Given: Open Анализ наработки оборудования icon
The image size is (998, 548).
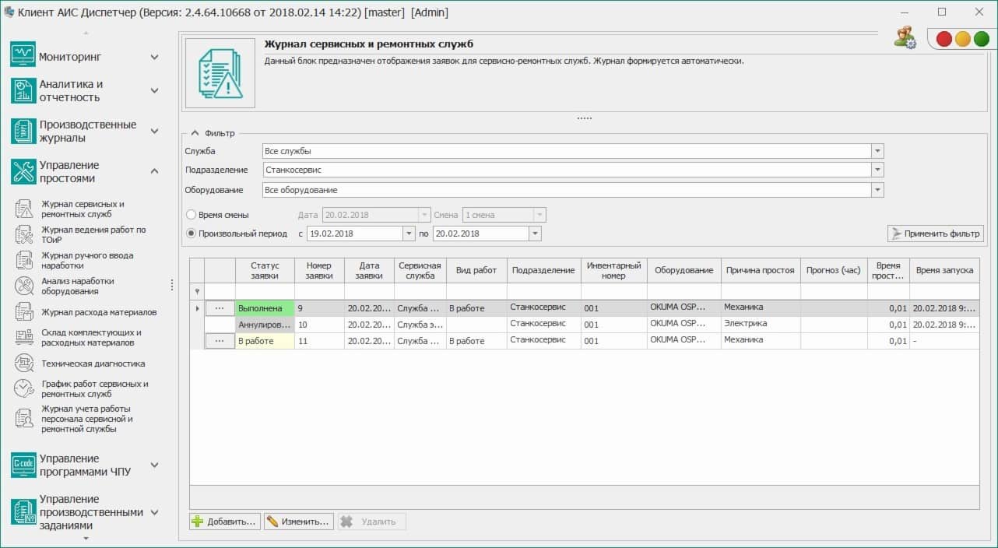Looking at the screenshot, I should (24, 286).
